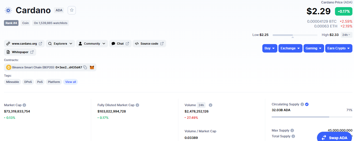This screenshot has width=354, height=141.
Task: Select the Platform tag
Action: pyautogui.click(x=54, y=82)
